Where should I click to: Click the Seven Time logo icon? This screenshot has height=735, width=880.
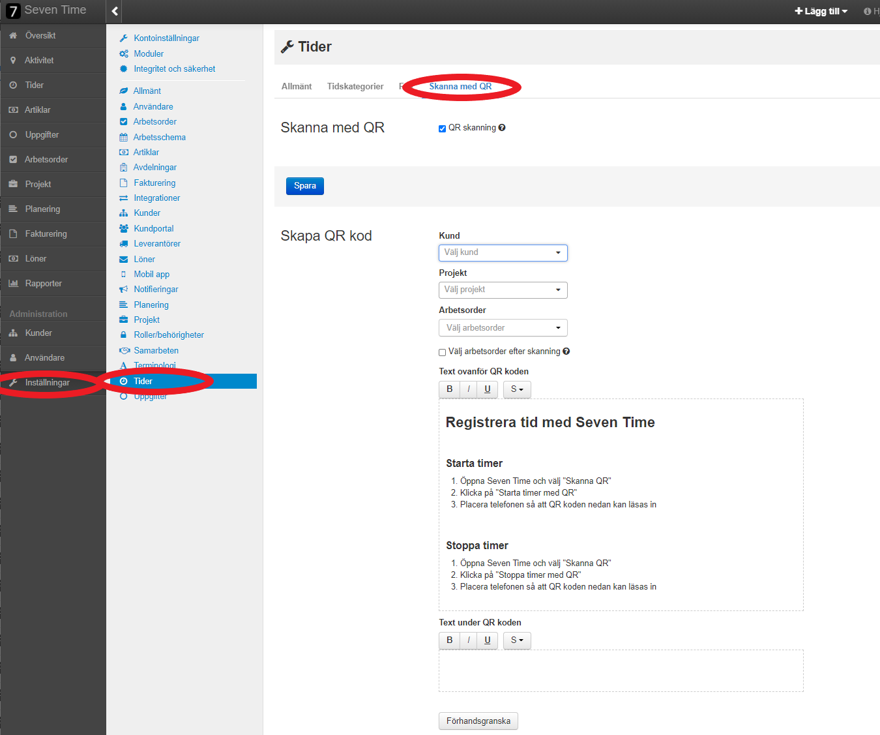13,10
